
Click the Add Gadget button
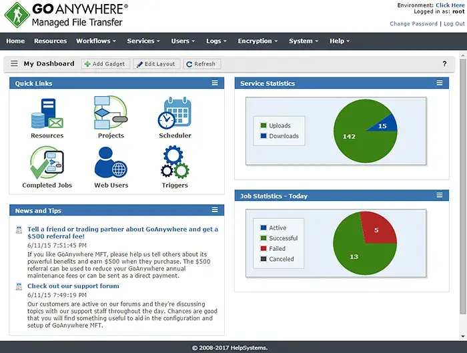click(x=106, y=64)
